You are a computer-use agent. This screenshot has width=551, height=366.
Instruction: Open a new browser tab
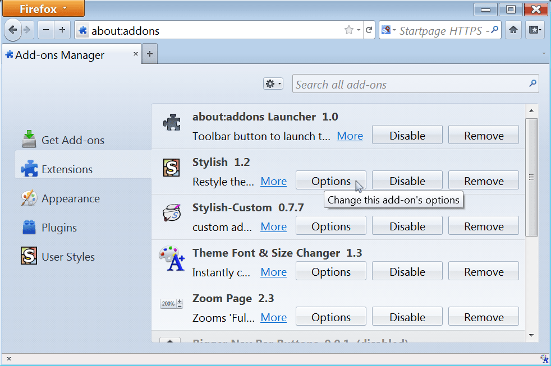149,53
